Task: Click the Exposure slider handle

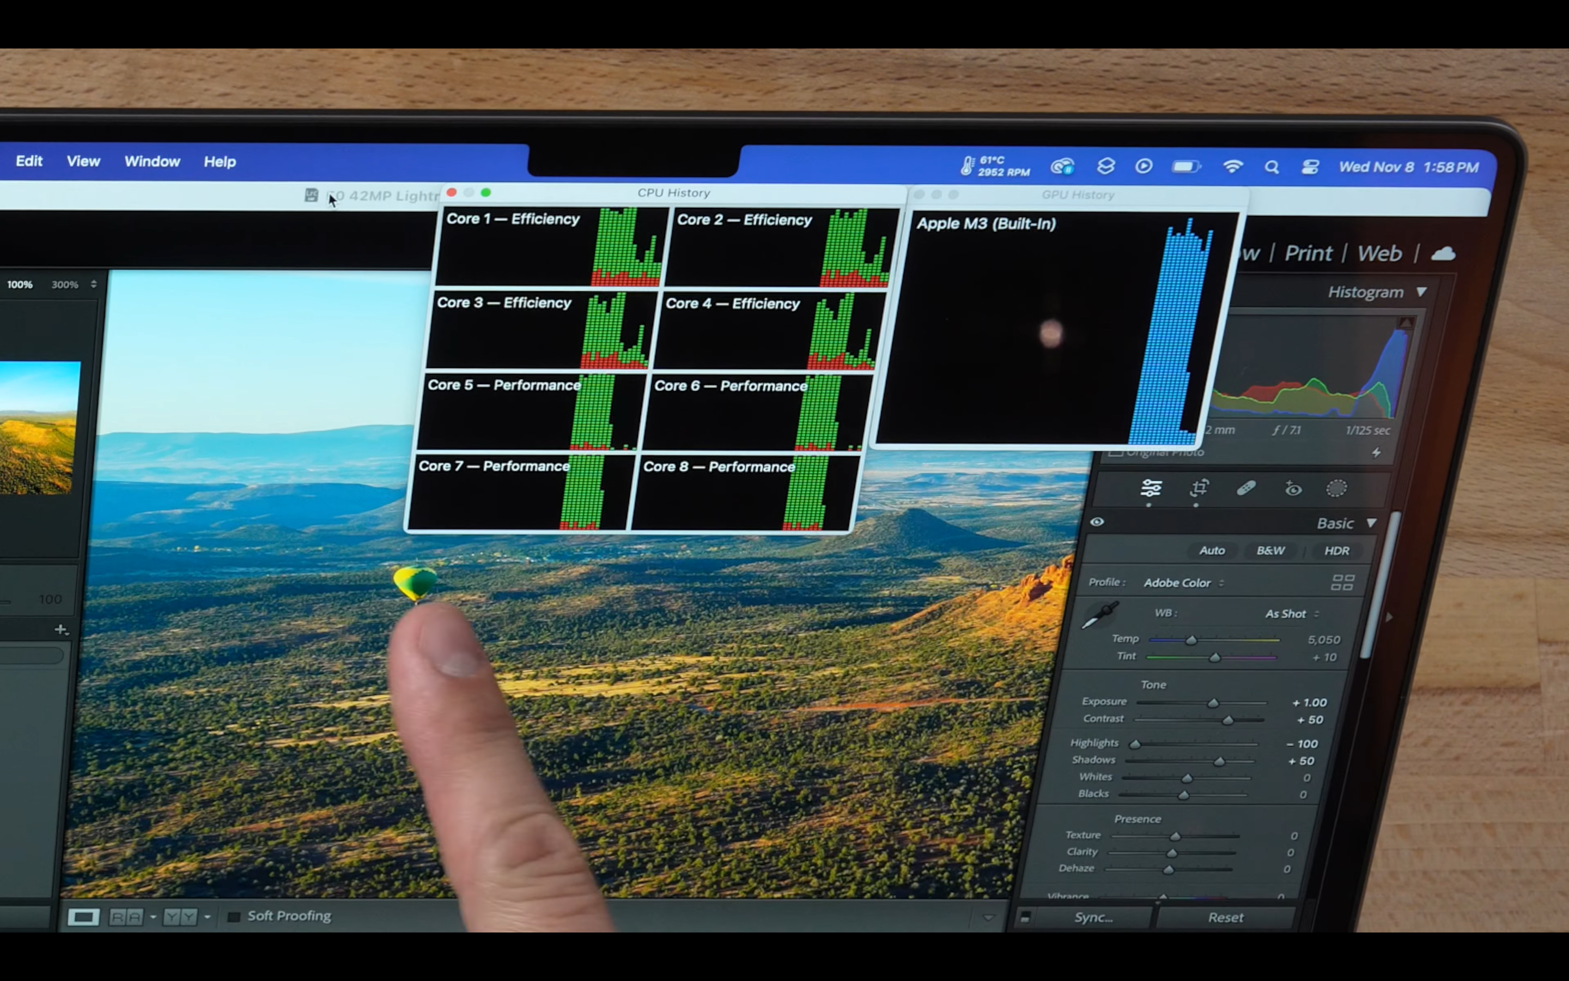Action: pos(1212,703)
